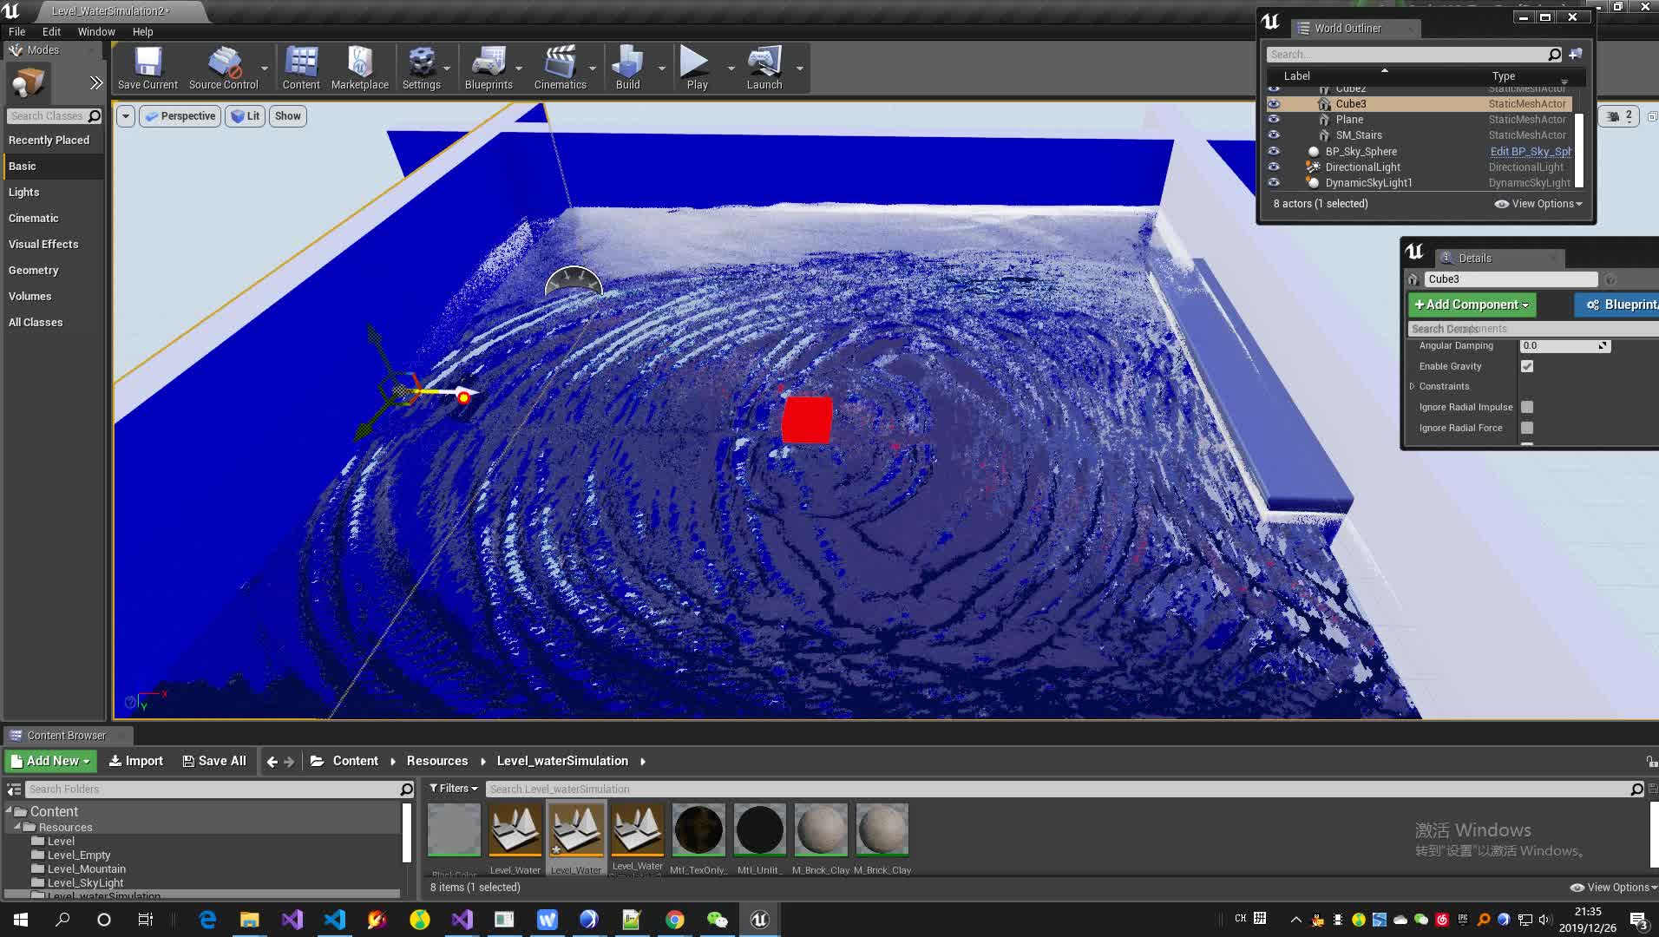
Task: Open Google Chrome from the taskbar
Action: pos(674,920)
